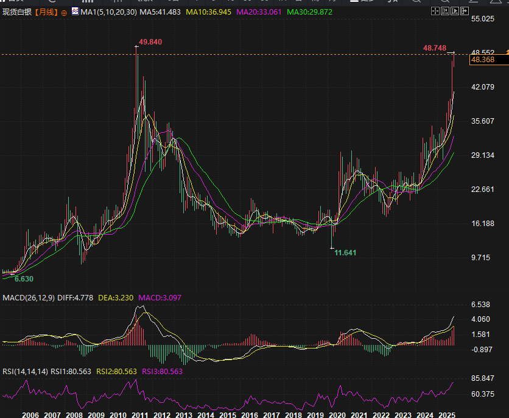Click the orange 48.368 current price tag
The width and height of the screenshot is (509, 418).
tap(482, 60)
